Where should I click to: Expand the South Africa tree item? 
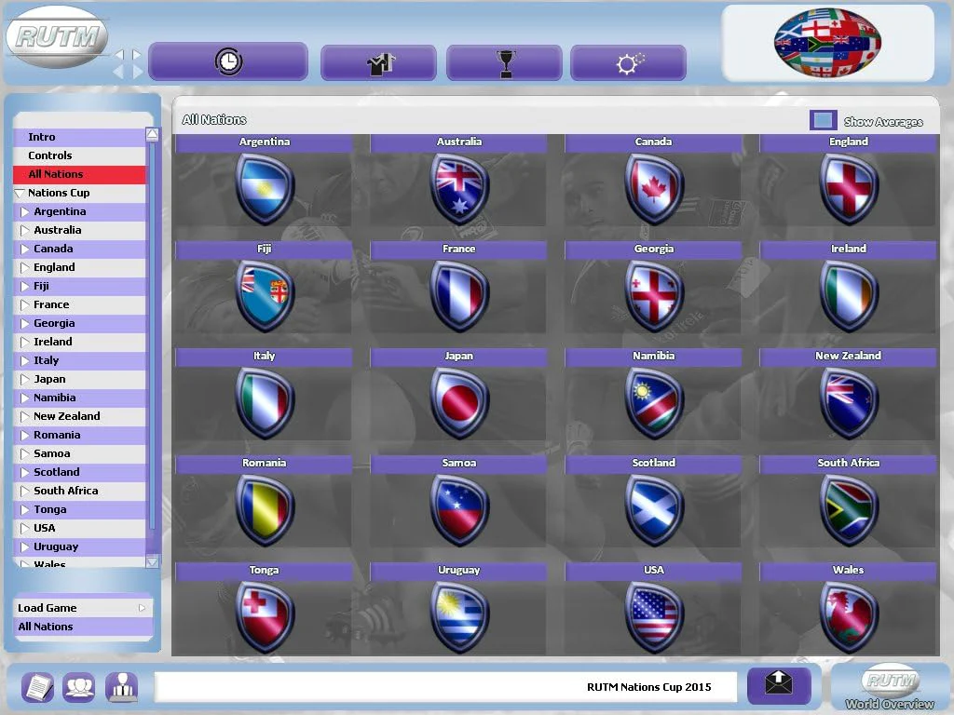(25, 491)
